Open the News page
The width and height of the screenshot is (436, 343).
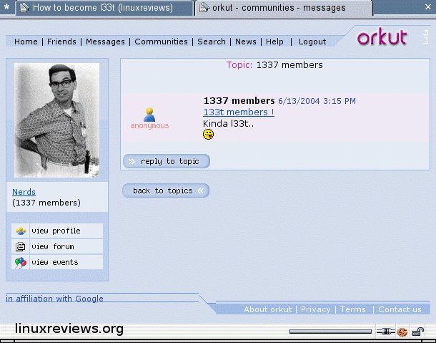(x=246, y=42)
